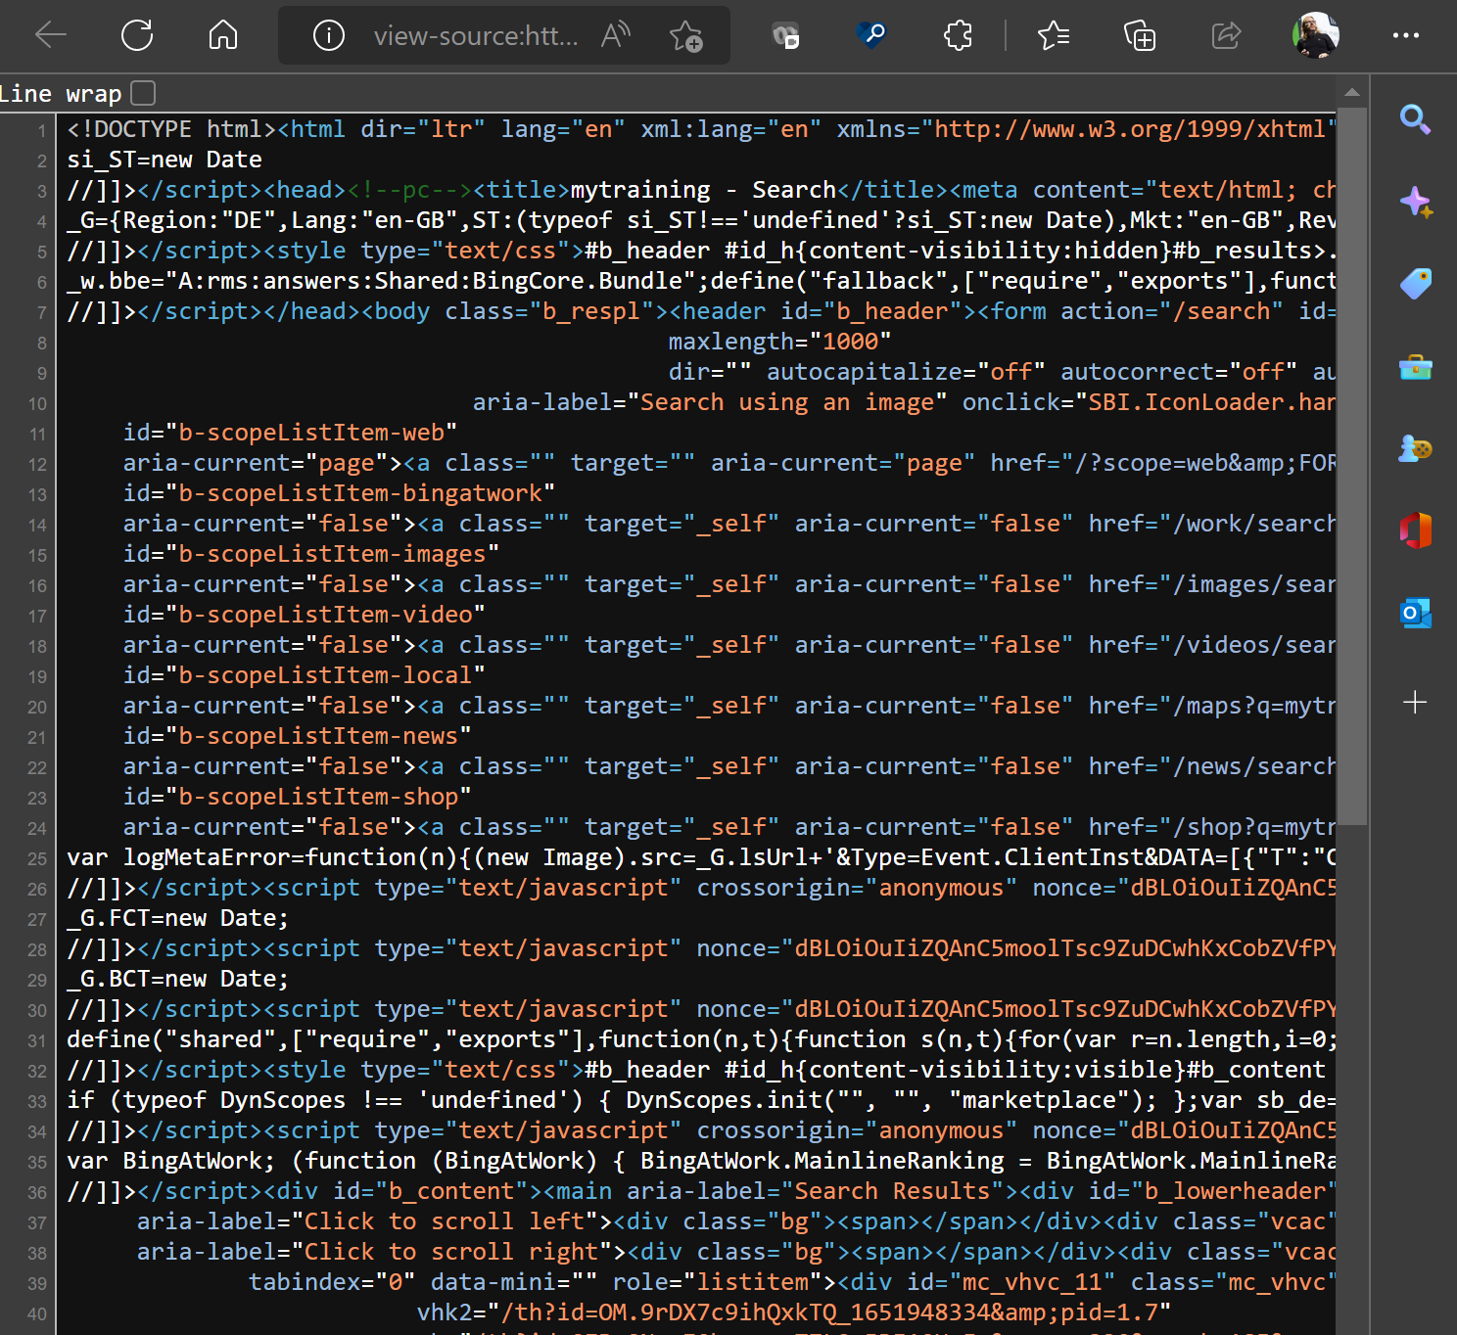Follow the "/shop?q=mytr" href link
The height and width of the screenshot is (1335, 1457).
pos(1254,827)
